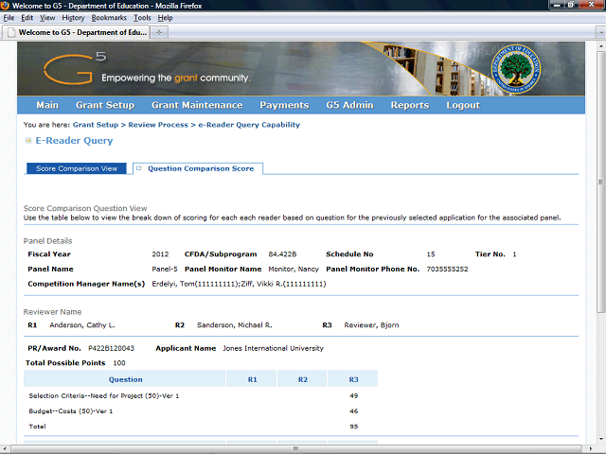Open the File menu

9,18
